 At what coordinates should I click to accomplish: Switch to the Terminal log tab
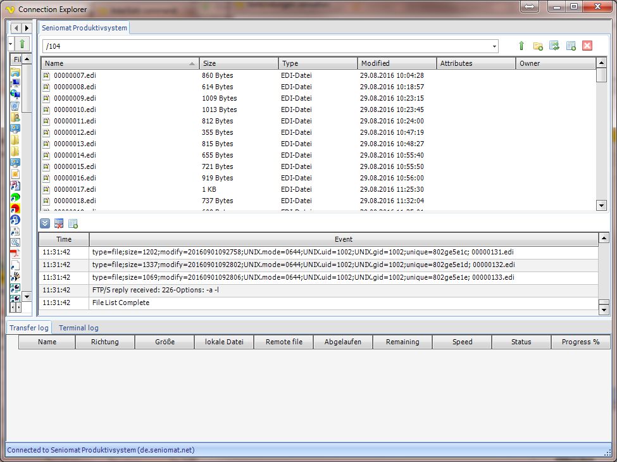click(78, 328)
